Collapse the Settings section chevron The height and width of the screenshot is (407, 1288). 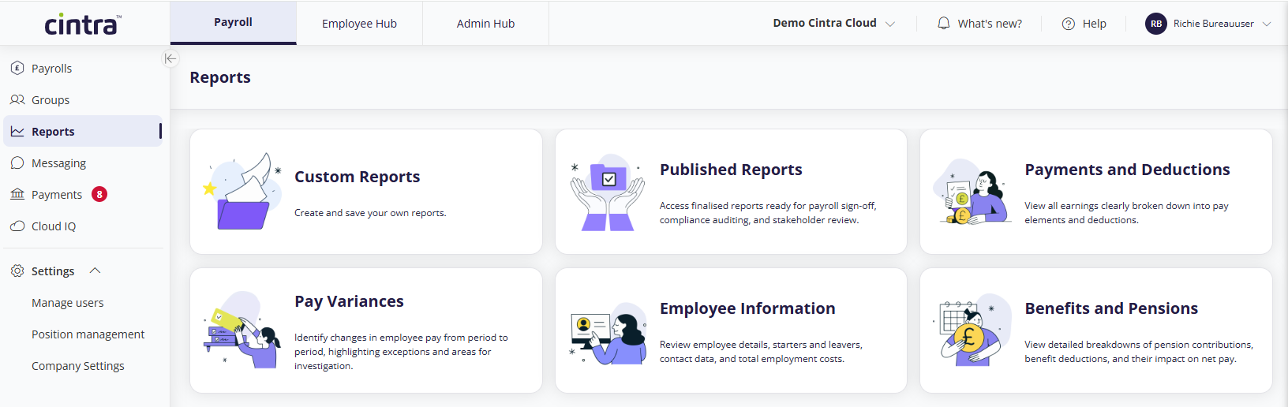tap(95, 271)
